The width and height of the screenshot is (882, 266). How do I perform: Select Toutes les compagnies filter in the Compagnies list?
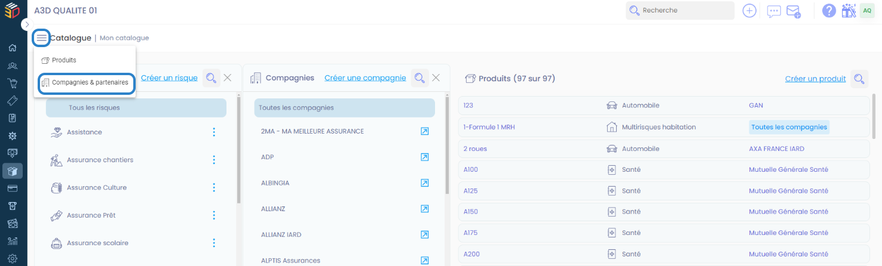pyautogui.click(x=345, y=108)
